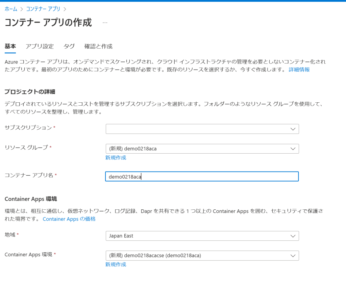Click 新規作成 under Container Apps 環境
Viewport: 346px width, 284px height.
(x=116, y=264)
